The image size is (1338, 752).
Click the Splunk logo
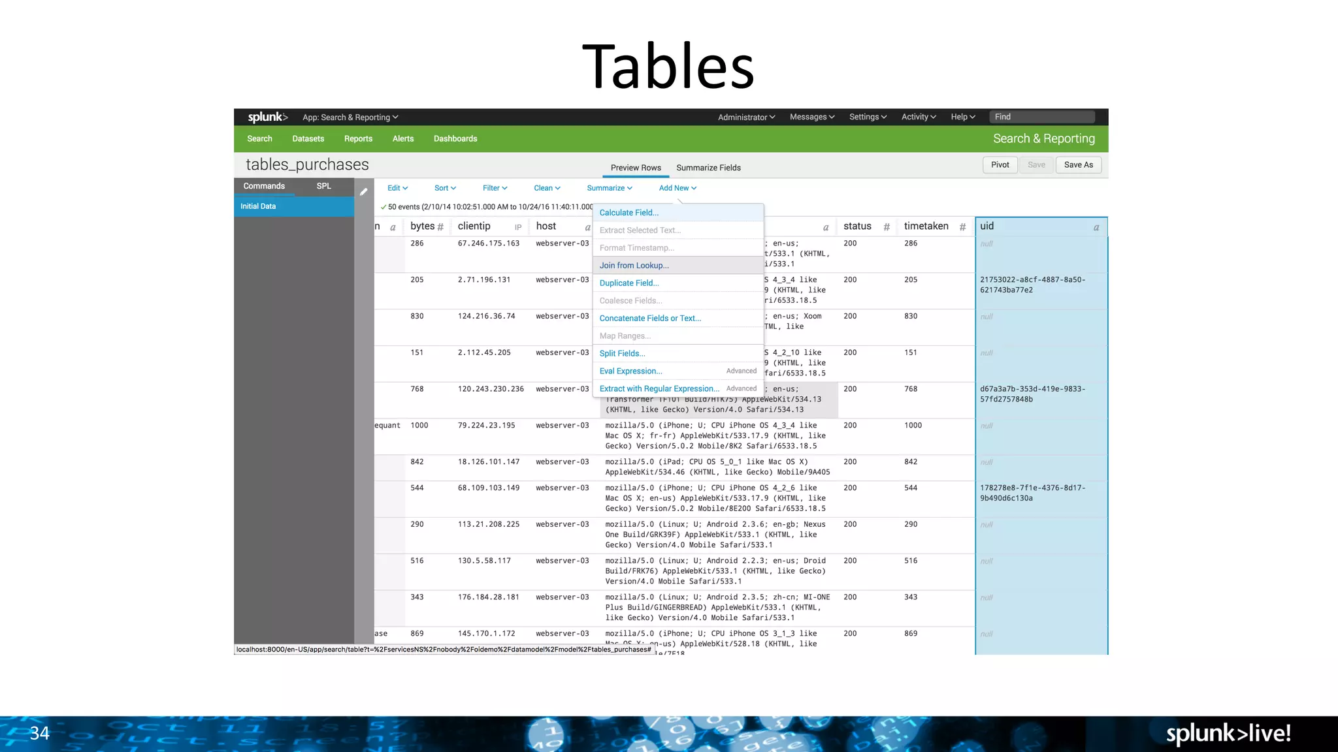267,117
